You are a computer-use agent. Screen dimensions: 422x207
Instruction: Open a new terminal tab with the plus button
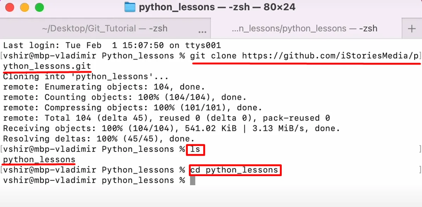[412, 29]
